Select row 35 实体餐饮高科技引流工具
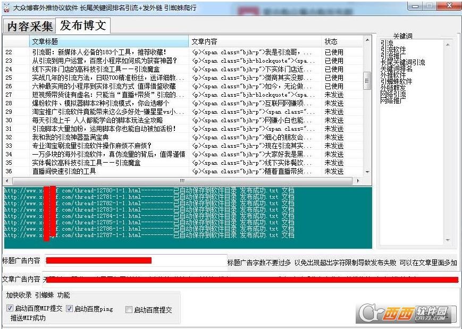Image resolution: width=462 pixels, height=329 pixels. 183,163
